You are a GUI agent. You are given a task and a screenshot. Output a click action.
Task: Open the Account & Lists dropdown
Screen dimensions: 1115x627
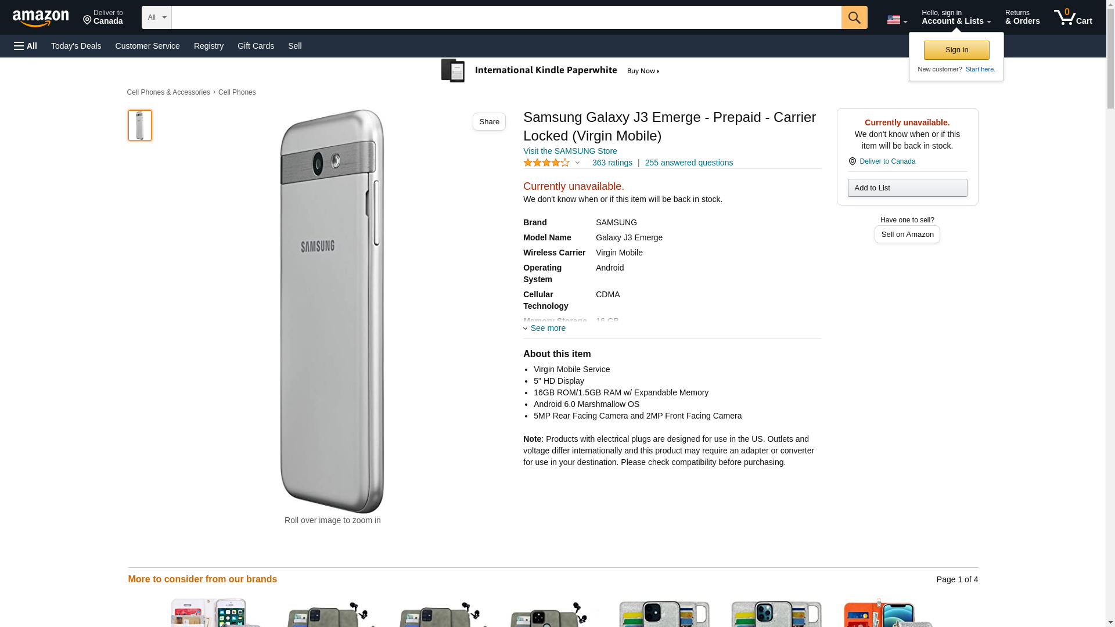pyautogui.click(x=955, y=17)
